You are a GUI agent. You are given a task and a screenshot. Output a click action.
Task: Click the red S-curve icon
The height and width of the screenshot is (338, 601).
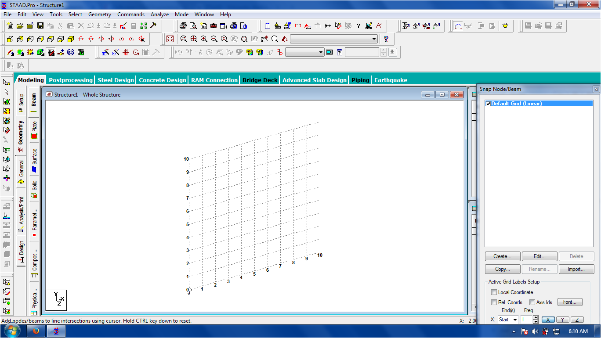point(279,52)
